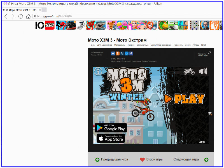224x168 pixels.
Task: Open the Флеш tag link
Action: pyautogui.click(x=196, y=45)
